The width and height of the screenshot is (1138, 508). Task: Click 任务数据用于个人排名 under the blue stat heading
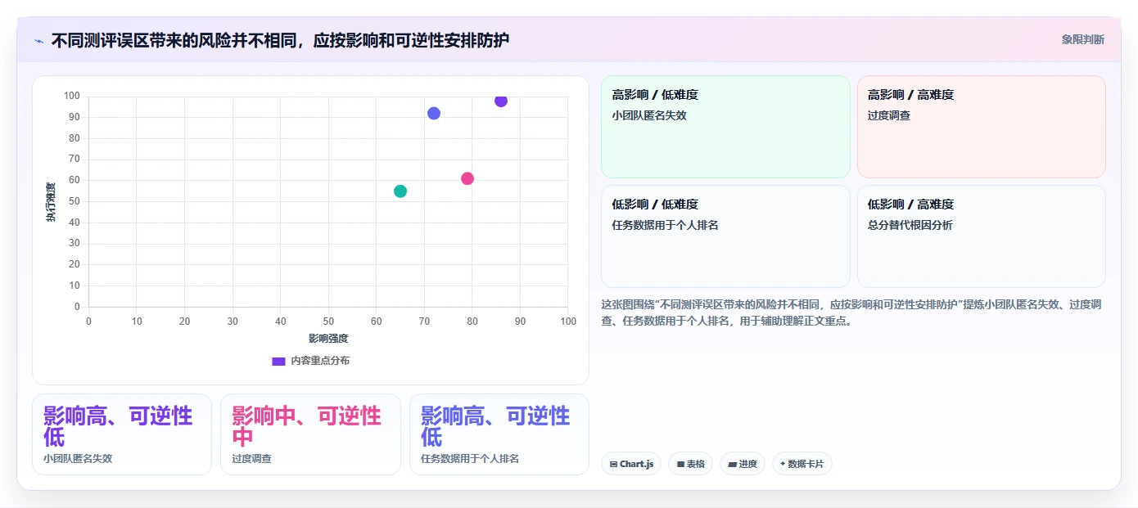[470, 459]
